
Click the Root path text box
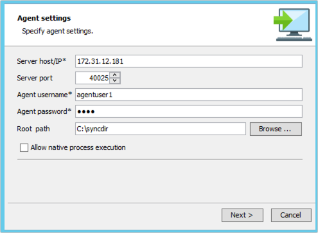161,129
